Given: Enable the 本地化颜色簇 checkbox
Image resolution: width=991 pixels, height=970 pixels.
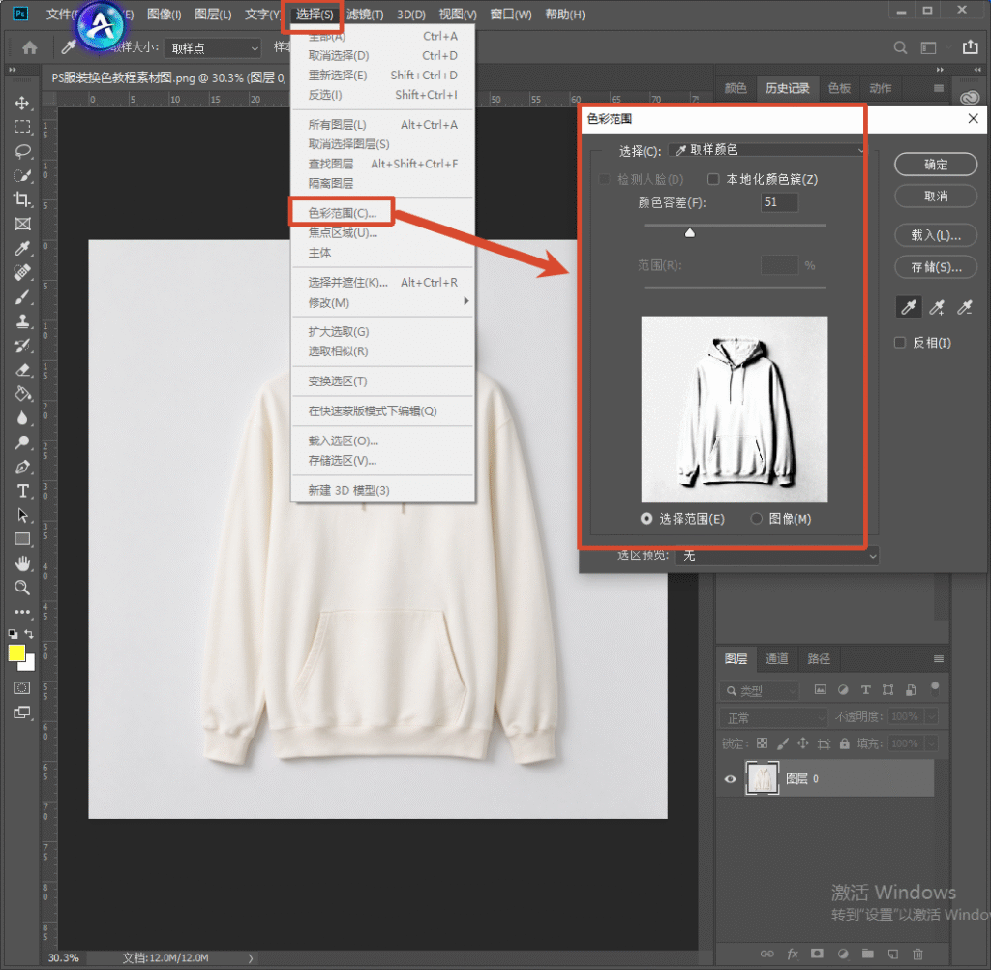Looking at the screenshot, I should tap(713, 180).
